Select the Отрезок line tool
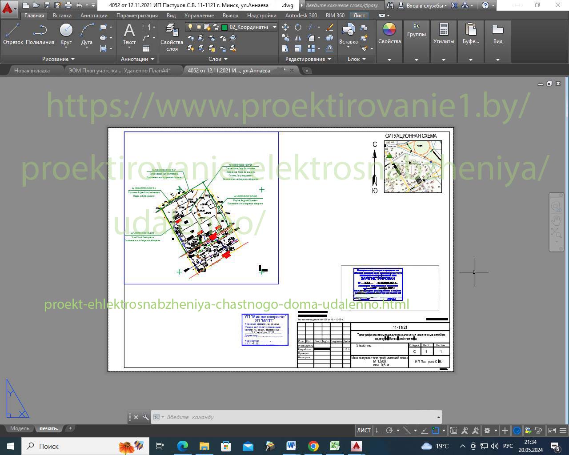This screenshot has width=569, height=455. tap(13, 34)
